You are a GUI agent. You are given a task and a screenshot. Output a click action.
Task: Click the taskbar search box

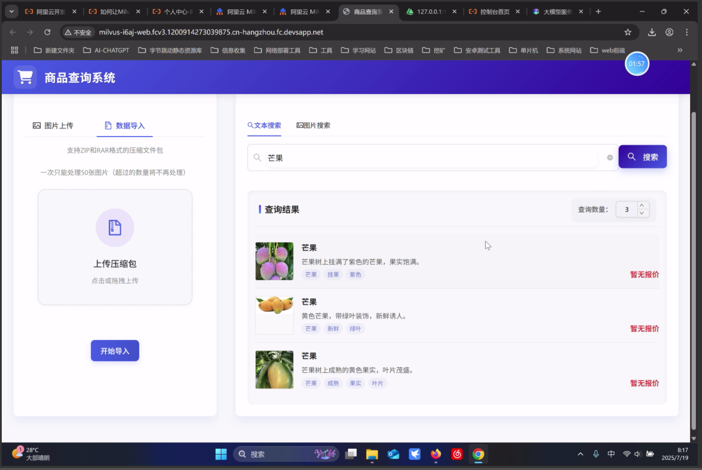[286, 454]
